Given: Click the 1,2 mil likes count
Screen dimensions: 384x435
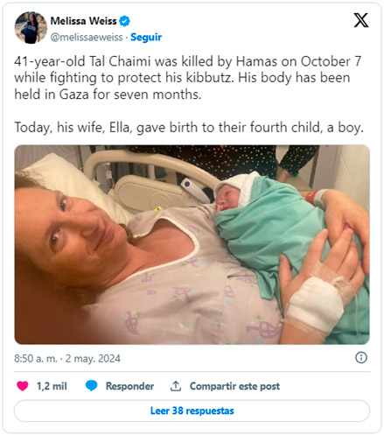Looking at the screenshot, I should [x=52, y=386].
